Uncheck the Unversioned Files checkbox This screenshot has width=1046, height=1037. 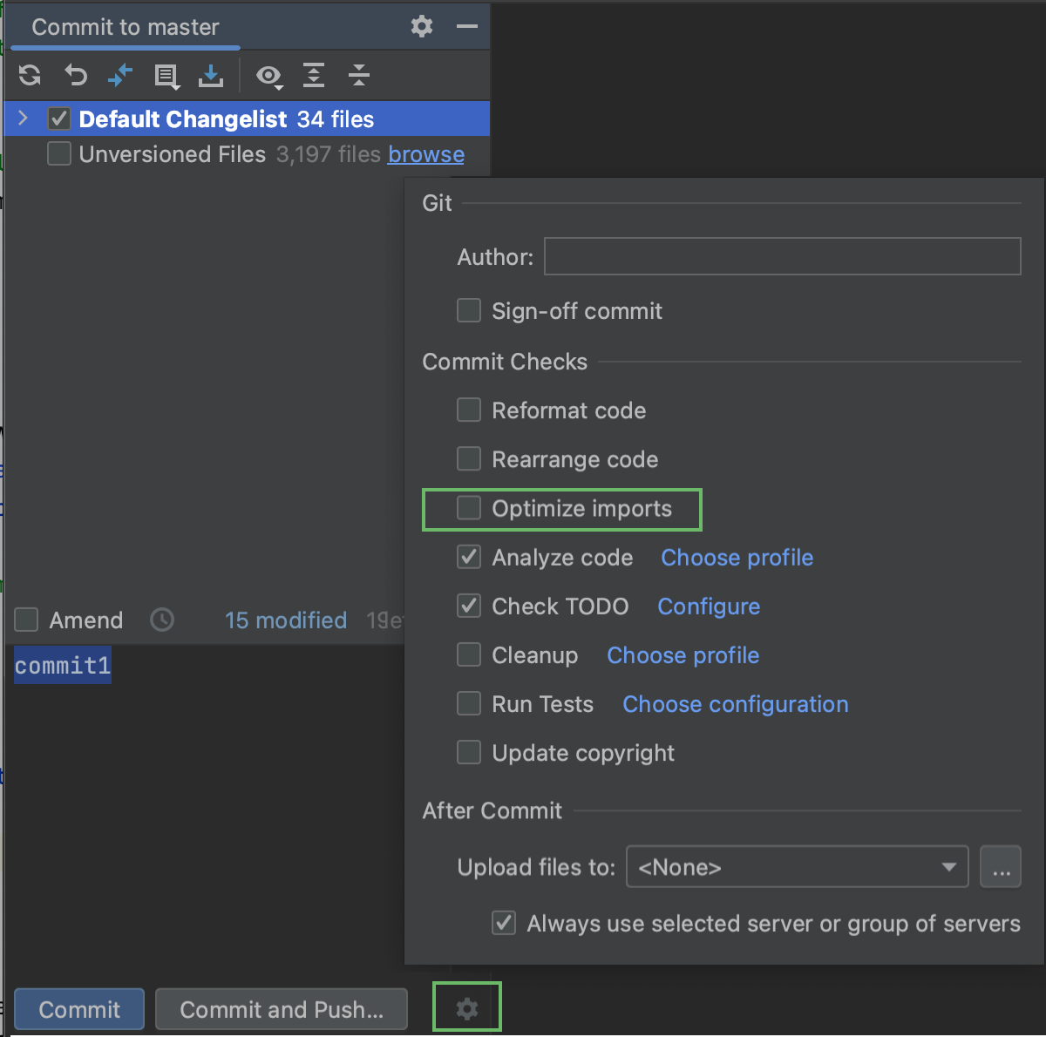point(58,153)
